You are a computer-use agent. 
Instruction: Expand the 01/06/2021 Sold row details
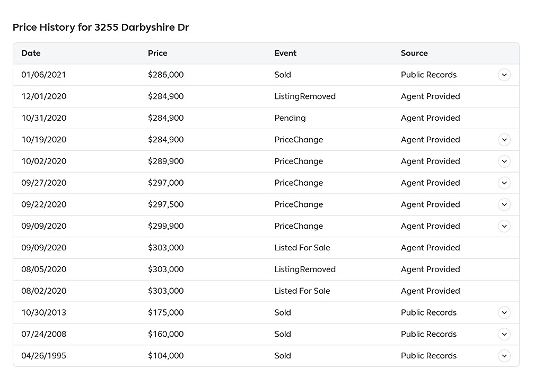[x=504, y=75]
